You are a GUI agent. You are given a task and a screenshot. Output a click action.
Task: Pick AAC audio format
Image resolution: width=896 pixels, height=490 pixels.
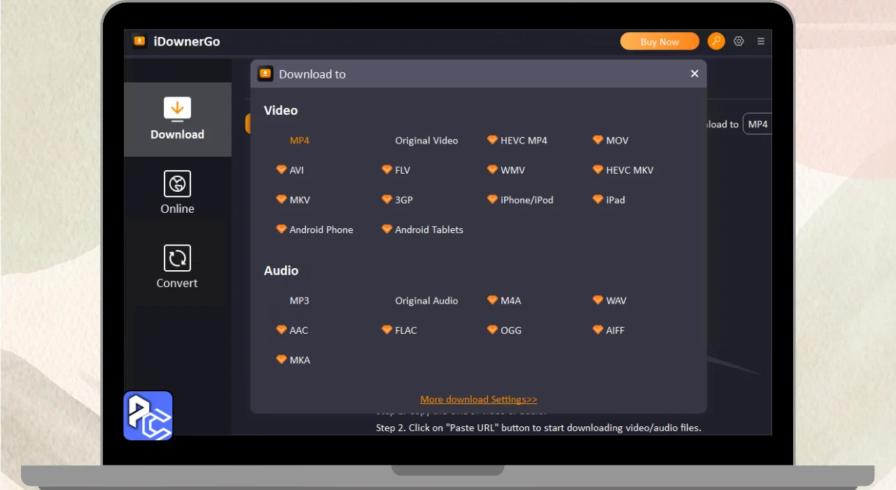(x=293, y=330)
